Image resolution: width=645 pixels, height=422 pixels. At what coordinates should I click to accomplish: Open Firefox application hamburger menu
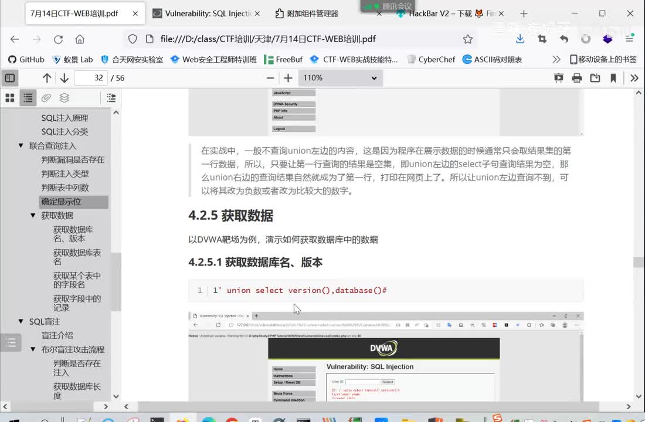(629, 39)
